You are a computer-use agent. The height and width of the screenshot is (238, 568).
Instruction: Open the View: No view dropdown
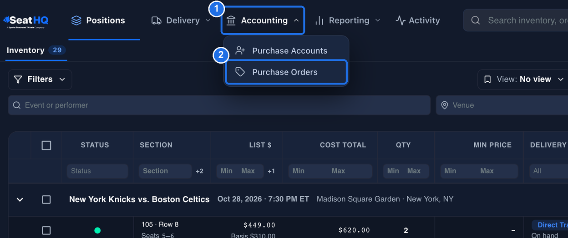pyautogui.click(x=523, y=79)
